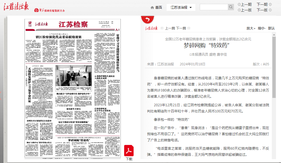Click the paragraph starting 2023年12月21日
Screen dimensions: 281x163
(208, 108)
